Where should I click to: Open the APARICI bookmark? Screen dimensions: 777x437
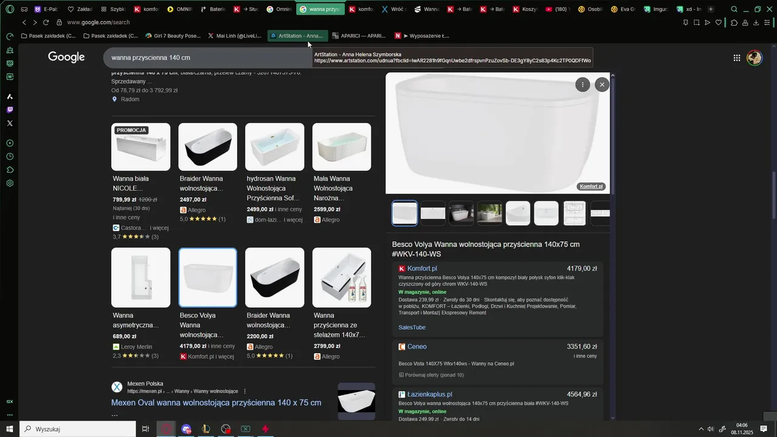tap(359, 36)
